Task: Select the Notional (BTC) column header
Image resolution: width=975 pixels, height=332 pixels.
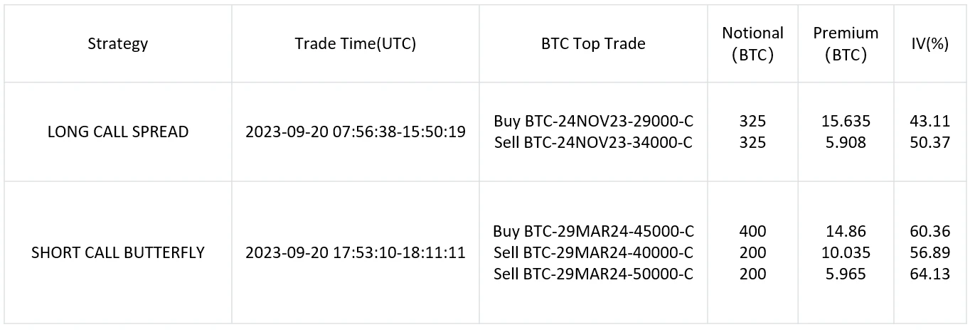Action: point(752,44)
